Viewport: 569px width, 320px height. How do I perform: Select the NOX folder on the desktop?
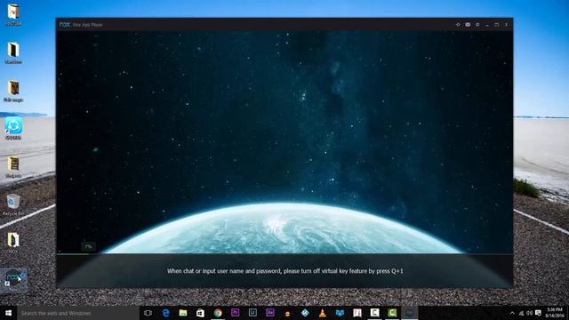[x=13, y=243]
